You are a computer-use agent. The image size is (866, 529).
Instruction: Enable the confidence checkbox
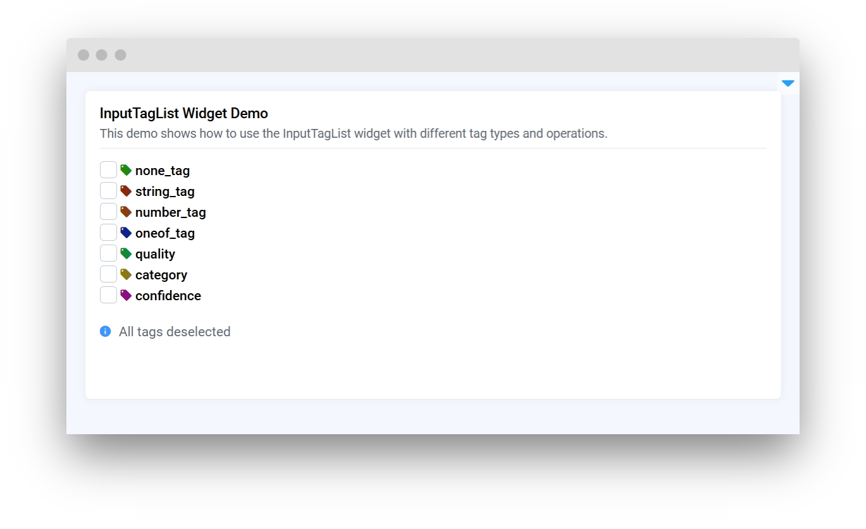(x=108, y=295)
